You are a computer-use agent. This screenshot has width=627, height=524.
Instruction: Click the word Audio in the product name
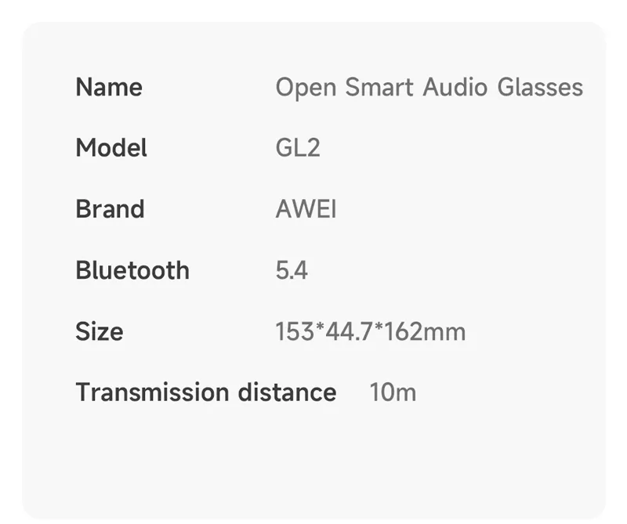(455, 87)
